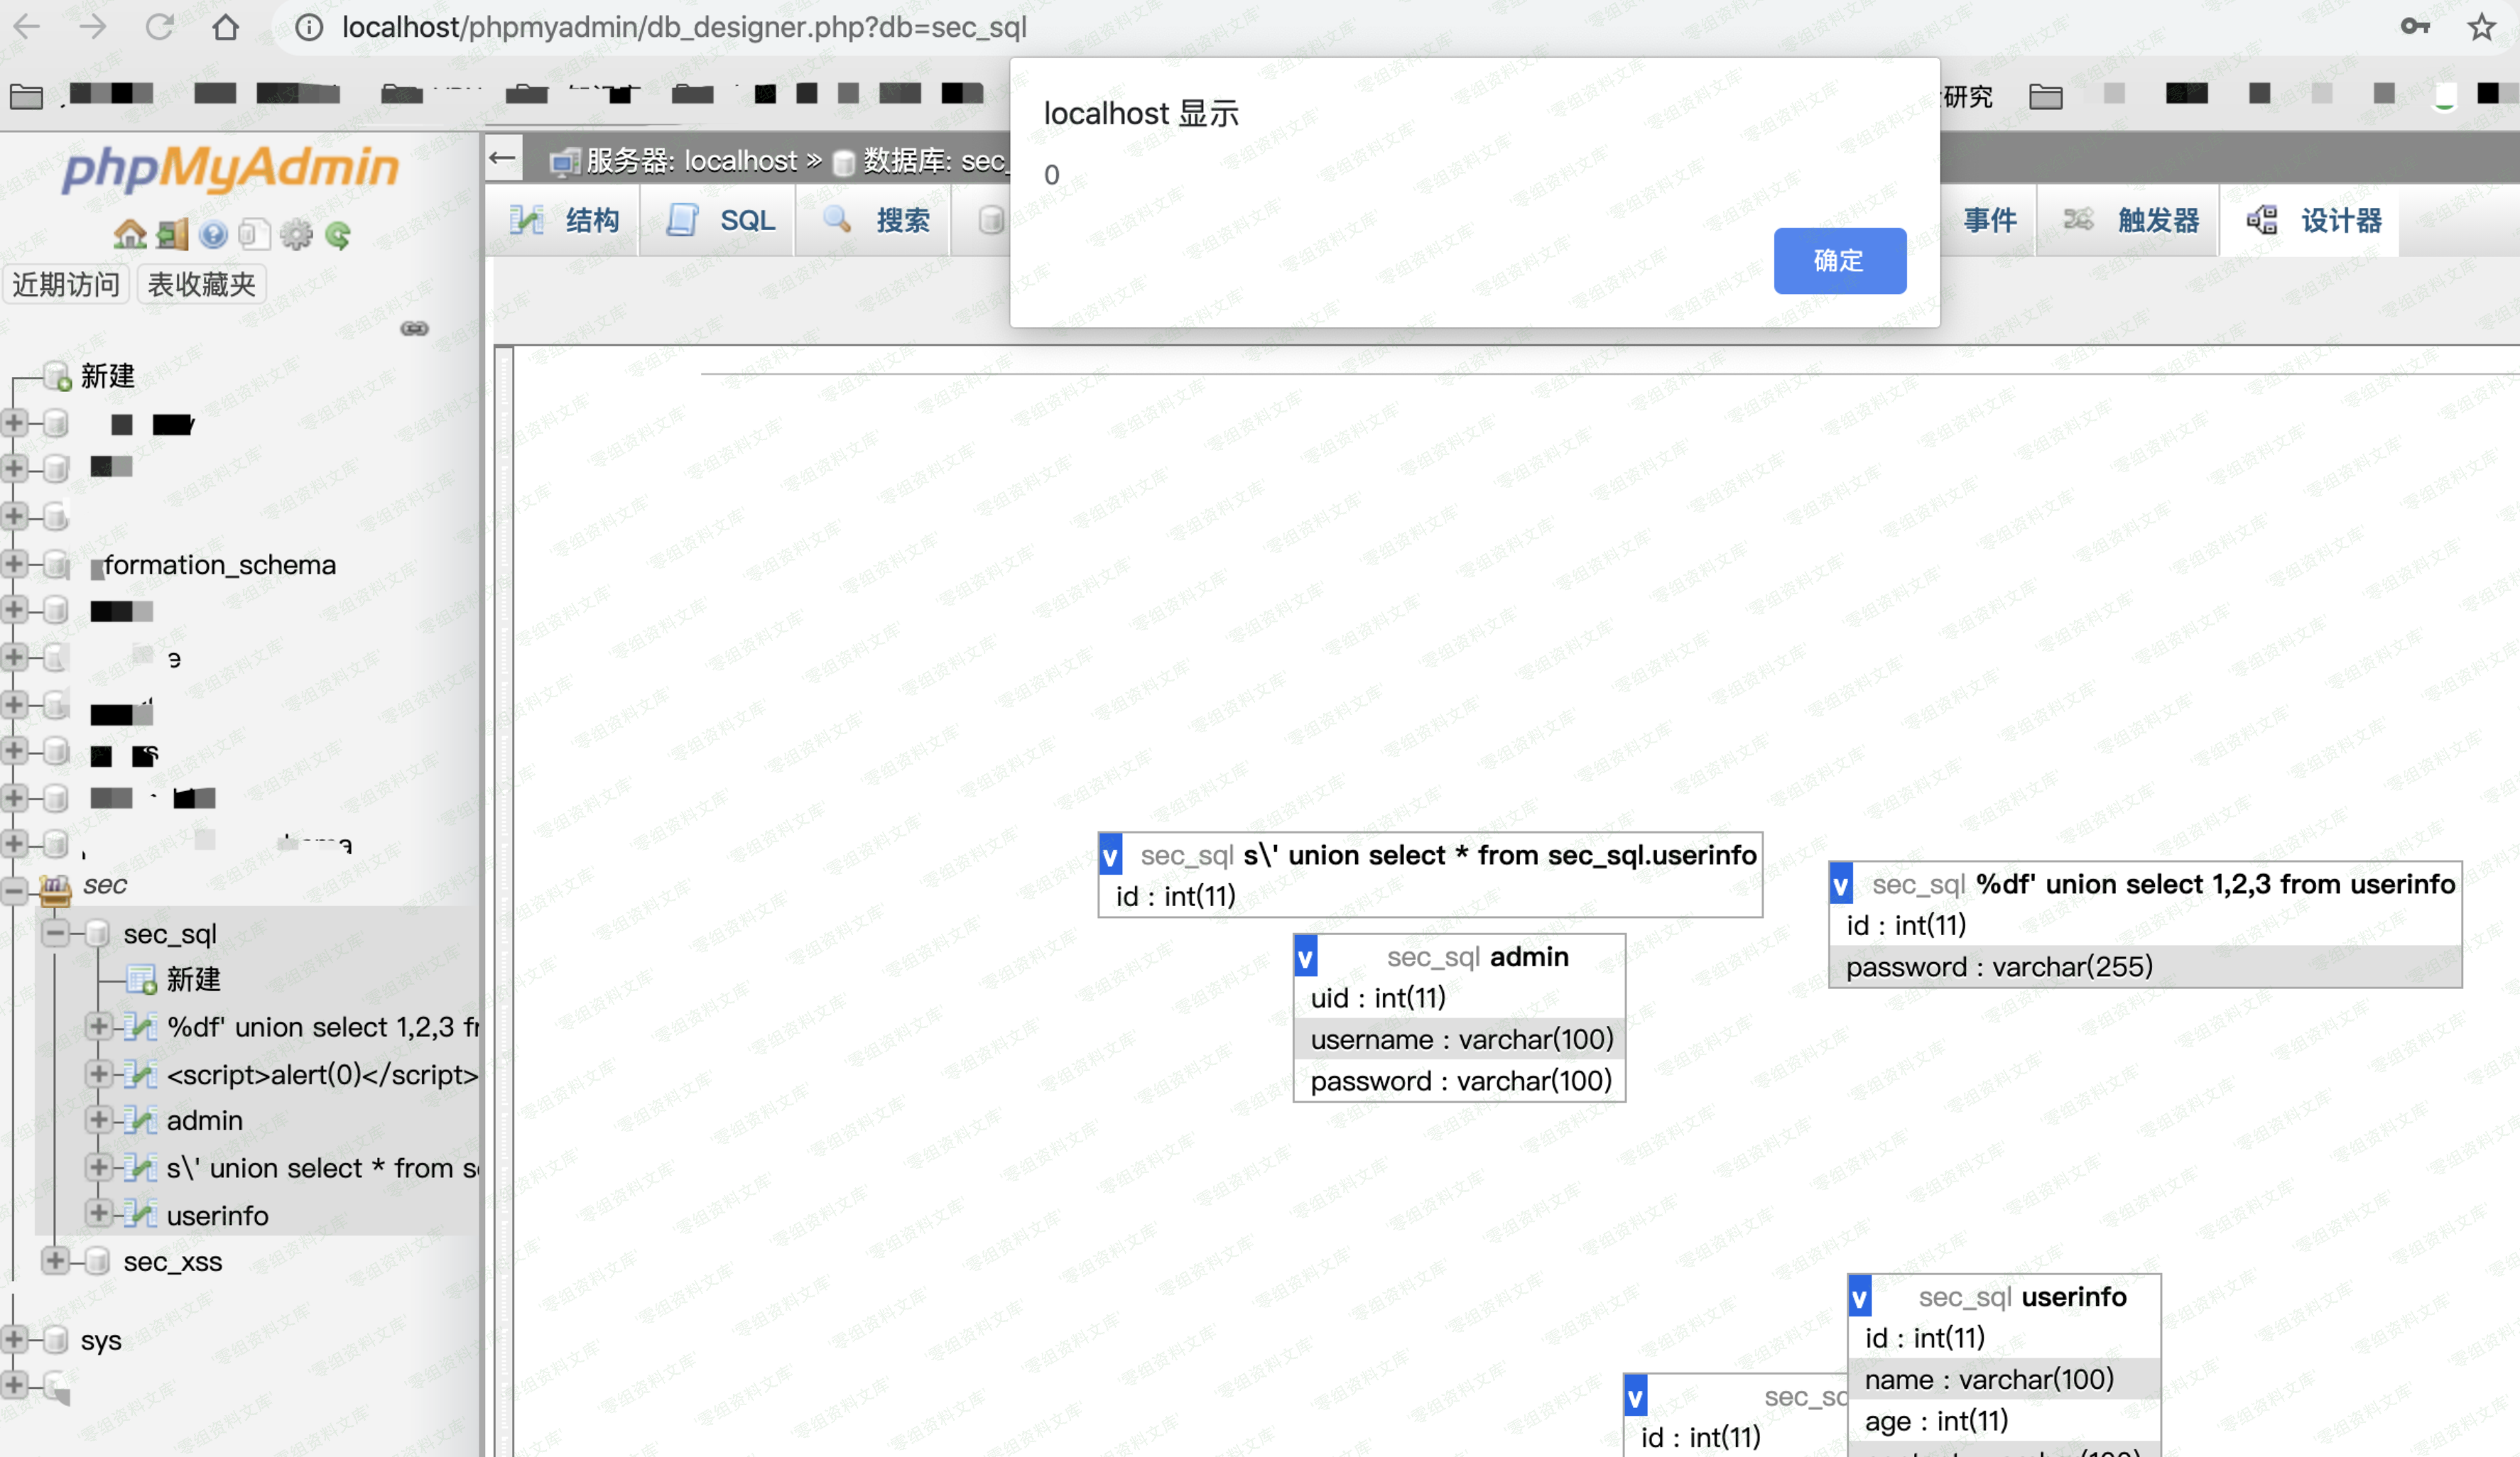Click the phpMyAdmin home icon

(129, 235)
